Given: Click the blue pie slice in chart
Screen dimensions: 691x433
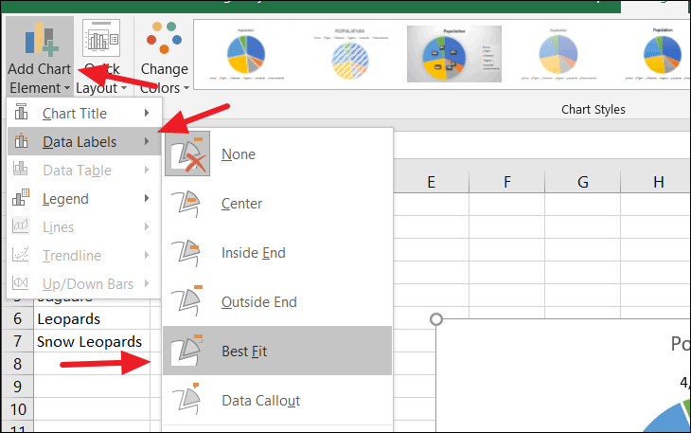Looking at the screenshot, I should (667, 421).
